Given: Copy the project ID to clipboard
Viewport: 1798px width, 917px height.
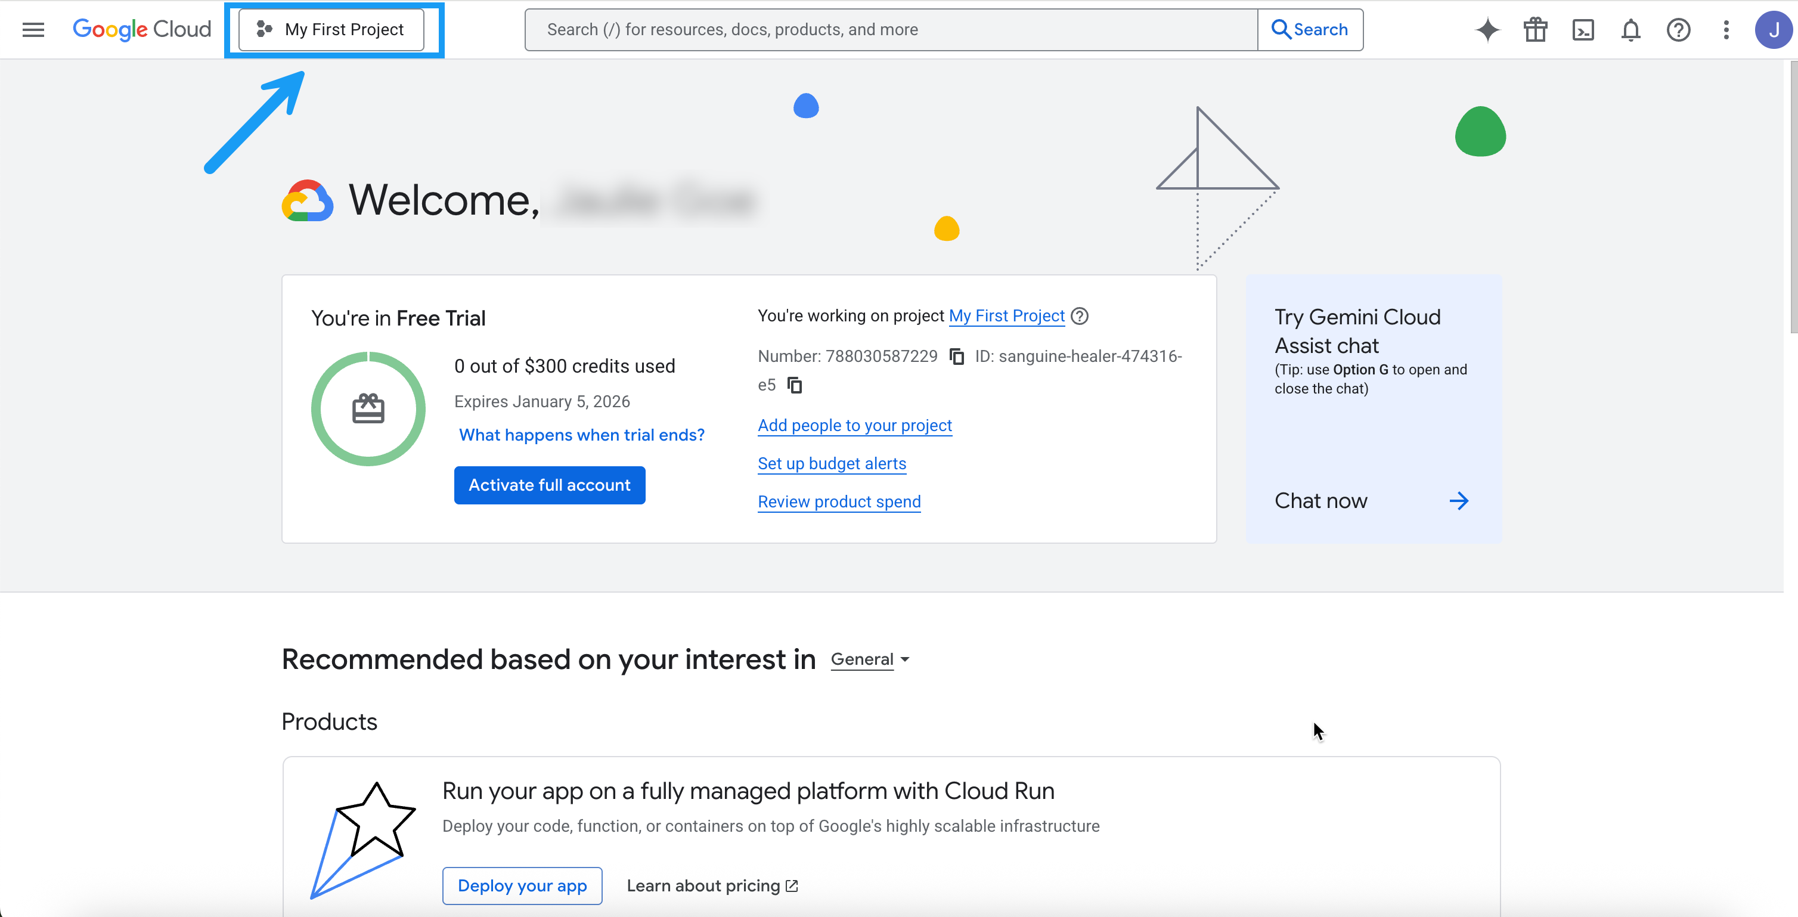Looking at the screenshot, I should coord(794,385).
